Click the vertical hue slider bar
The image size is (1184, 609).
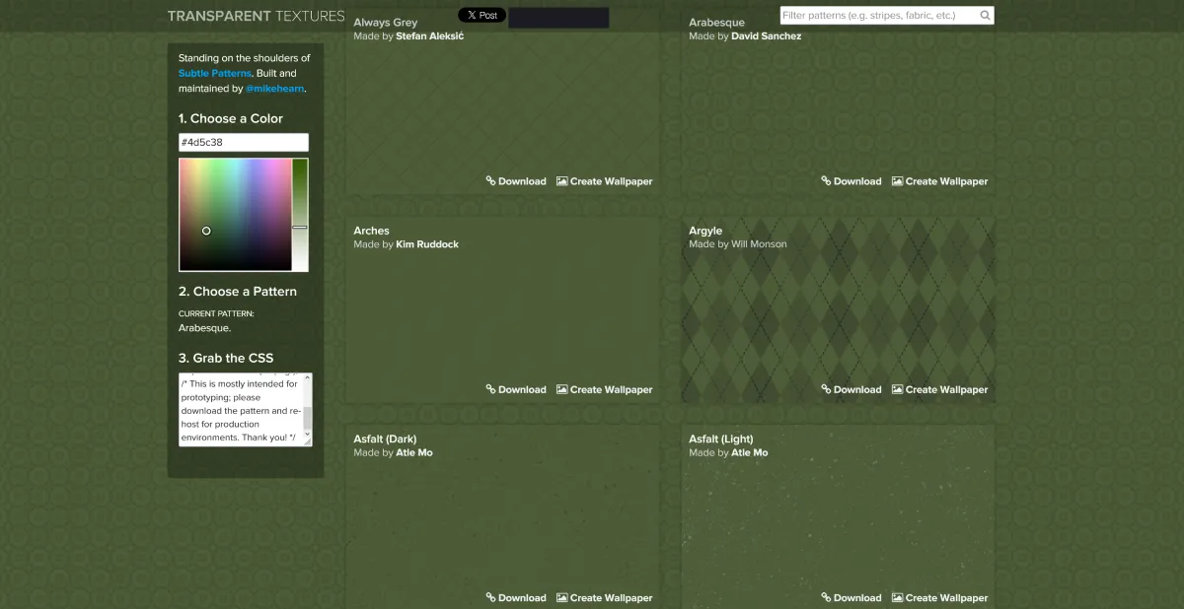click(300, 214)
